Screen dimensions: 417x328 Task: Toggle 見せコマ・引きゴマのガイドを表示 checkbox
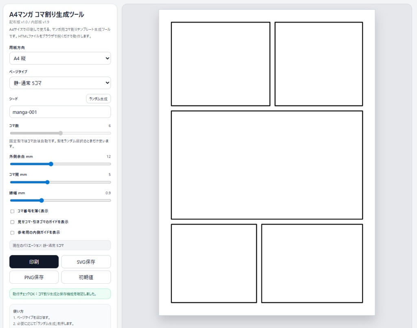coord(12,222)
